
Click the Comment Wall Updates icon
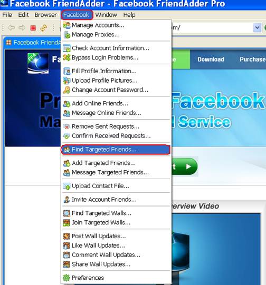(x=66, y=255)
